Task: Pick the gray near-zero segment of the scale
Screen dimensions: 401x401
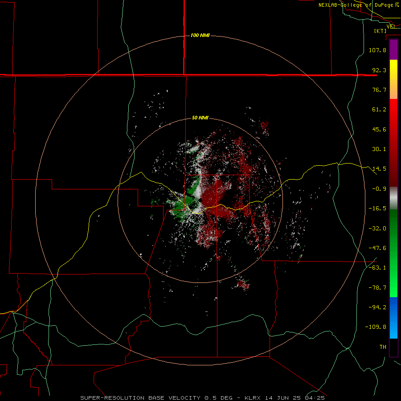Action: pyautogui.click(x=393, y=198)
